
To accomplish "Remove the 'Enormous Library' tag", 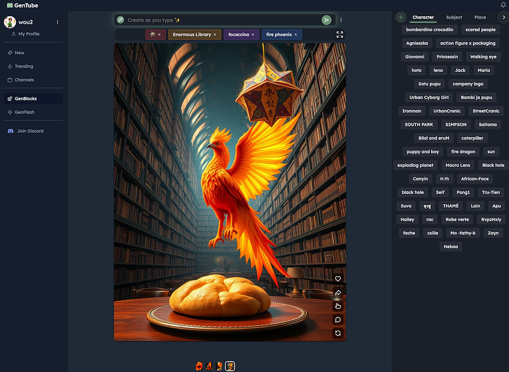I will pyautogui.click(x=214, y=34).
